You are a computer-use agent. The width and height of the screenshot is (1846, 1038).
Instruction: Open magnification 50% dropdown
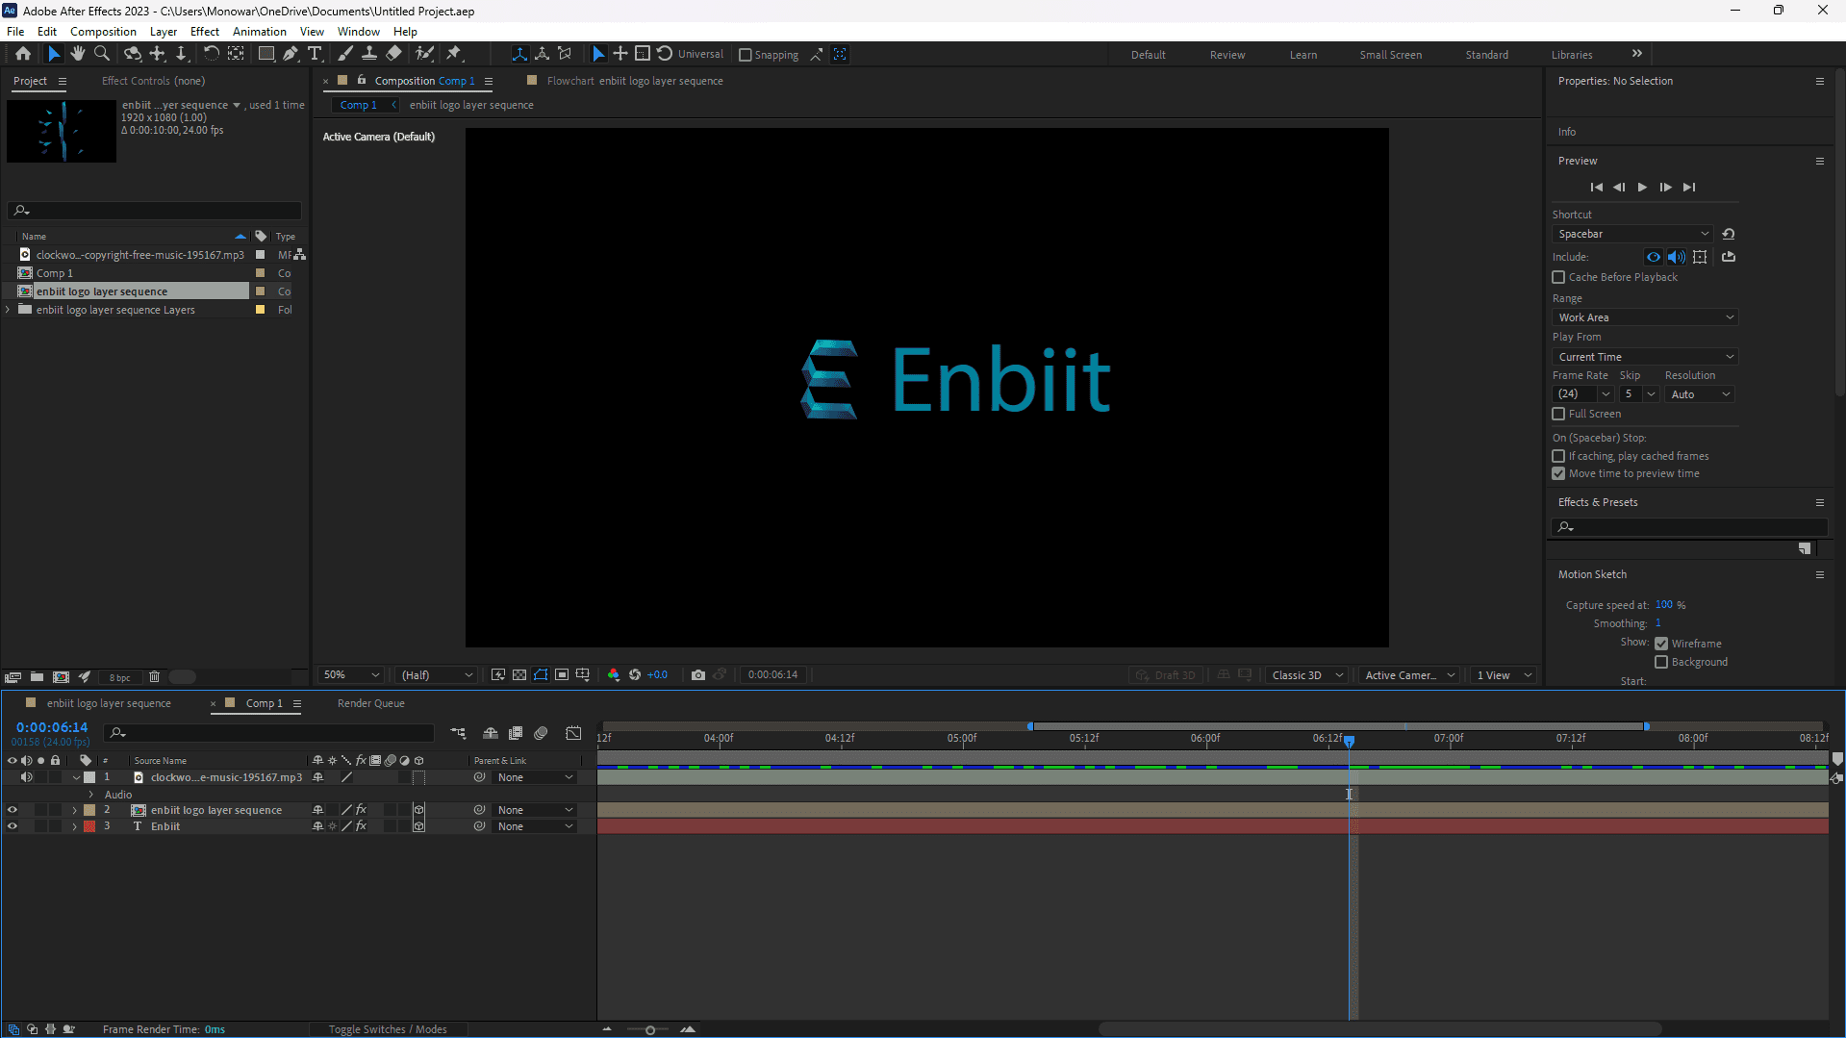click(x=351, y=675)
